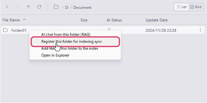This screenshot has width=207, height=103.
Task: Refresh the file list
Action: tap(39, 7)
